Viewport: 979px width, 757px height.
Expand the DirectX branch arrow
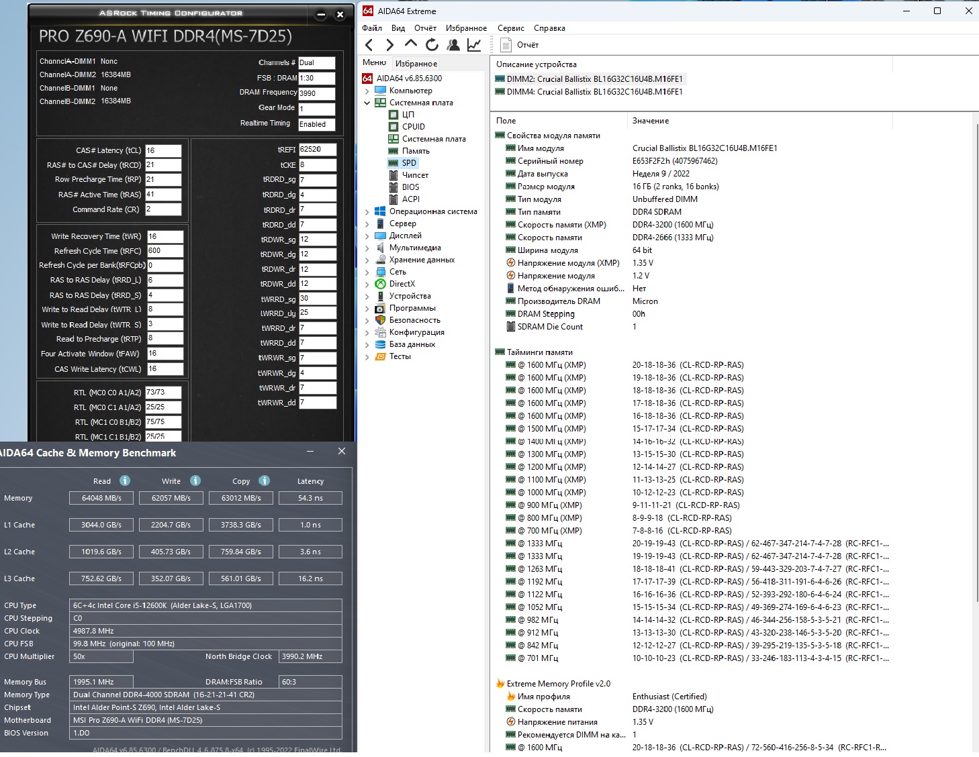(x=367, y=284)
